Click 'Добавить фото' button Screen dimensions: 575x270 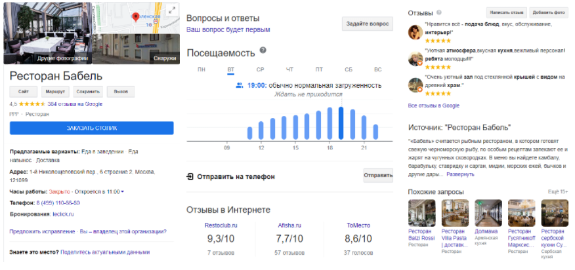point(549,12)
